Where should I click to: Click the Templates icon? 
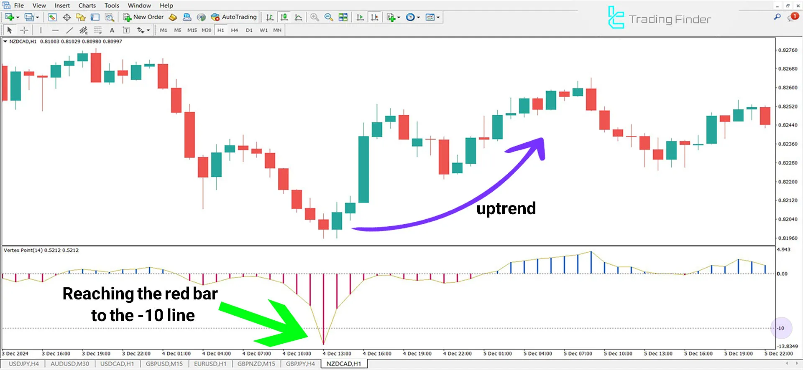(430, 17)
